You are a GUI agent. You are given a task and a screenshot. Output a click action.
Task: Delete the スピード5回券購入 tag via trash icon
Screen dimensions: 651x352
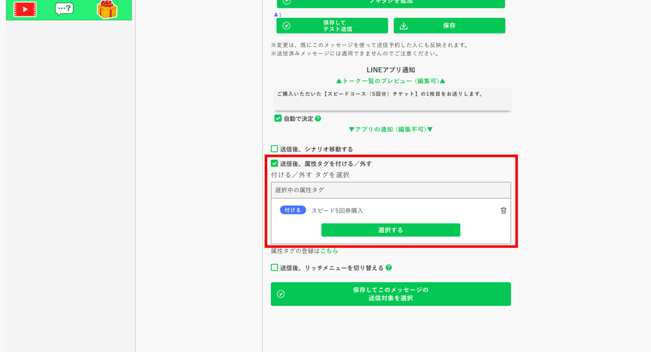click(504, 211)
